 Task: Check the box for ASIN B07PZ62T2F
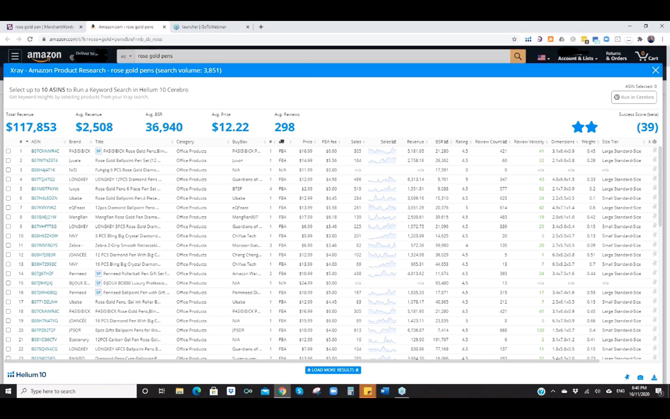(8, 330)
